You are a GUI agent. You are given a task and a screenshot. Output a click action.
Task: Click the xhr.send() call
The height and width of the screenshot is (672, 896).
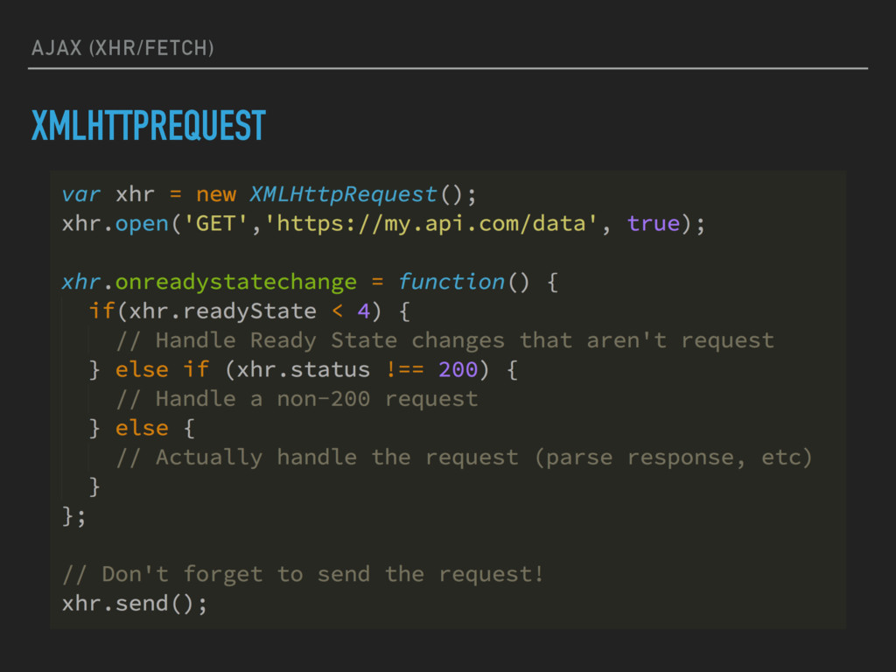tap(135, 604)
